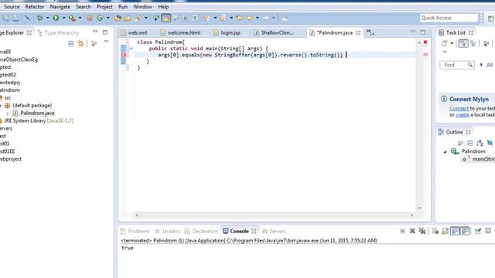This screenshot has width=495, height=278.
Task: Switch to the Problems tab
Action: [x=135, y=231]
